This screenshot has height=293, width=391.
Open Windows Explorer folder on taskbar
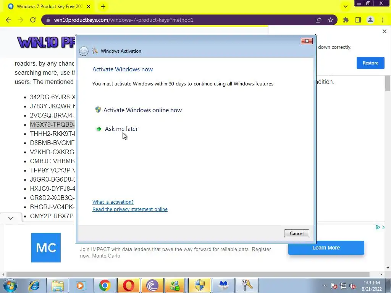58,285
